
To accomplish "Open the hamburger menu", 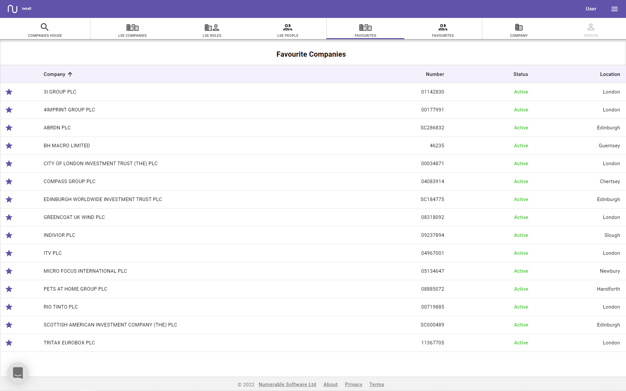I will coord(614,9).
